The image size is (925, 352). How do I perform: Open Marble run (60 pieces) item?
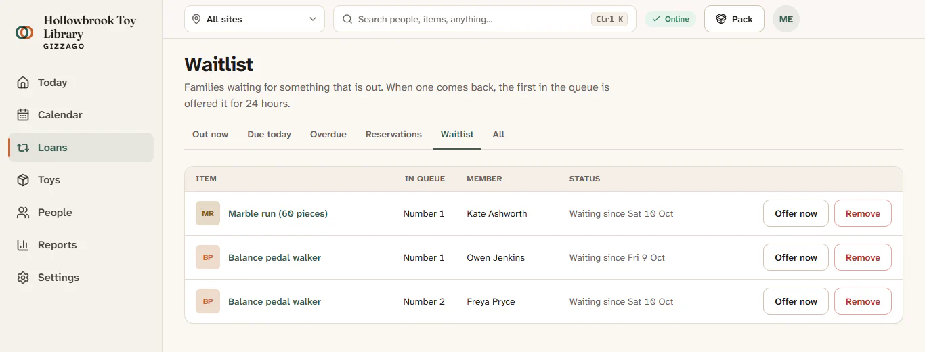[278, 213]
